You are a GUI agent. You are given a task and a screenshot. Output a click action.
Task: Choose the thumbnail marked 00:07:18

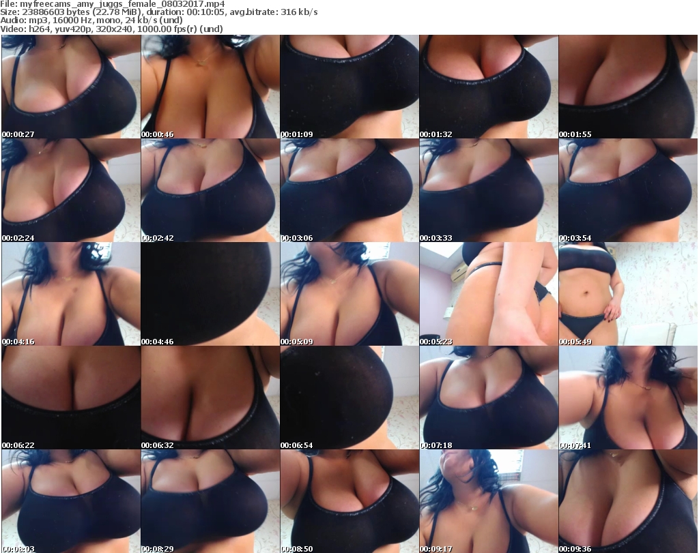coord(489,398)
